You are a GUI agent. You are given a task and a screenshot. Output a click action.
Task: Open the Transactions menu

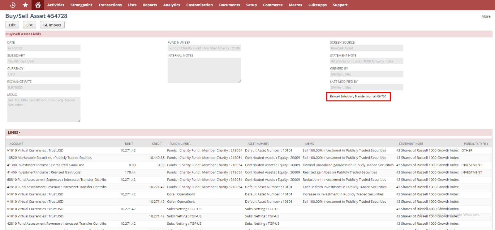tap(110, 5)
